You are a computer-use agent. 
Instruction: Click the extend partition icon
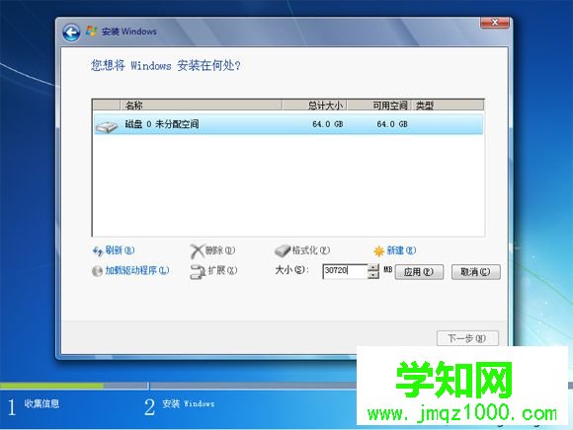click(x=198, y=272)
